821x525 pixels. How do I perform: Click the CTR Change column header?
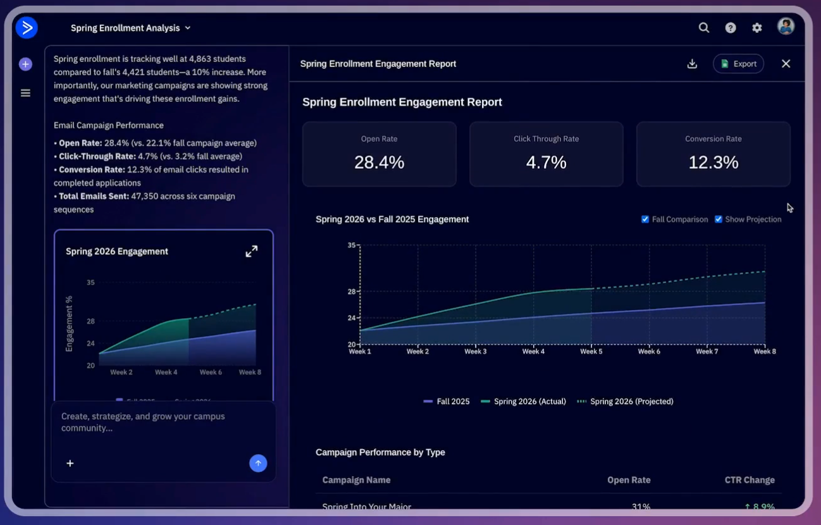[x=749, y=480]
